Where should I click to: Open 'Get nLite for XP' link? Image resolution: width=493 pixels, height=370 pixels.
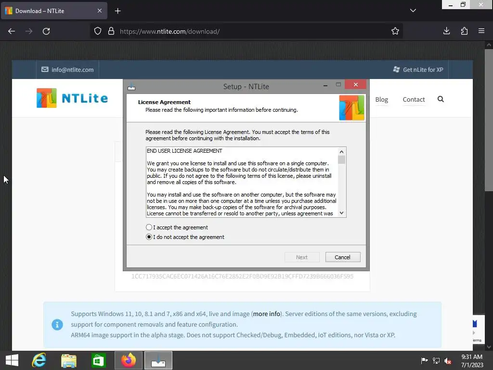tap(423, 69)
